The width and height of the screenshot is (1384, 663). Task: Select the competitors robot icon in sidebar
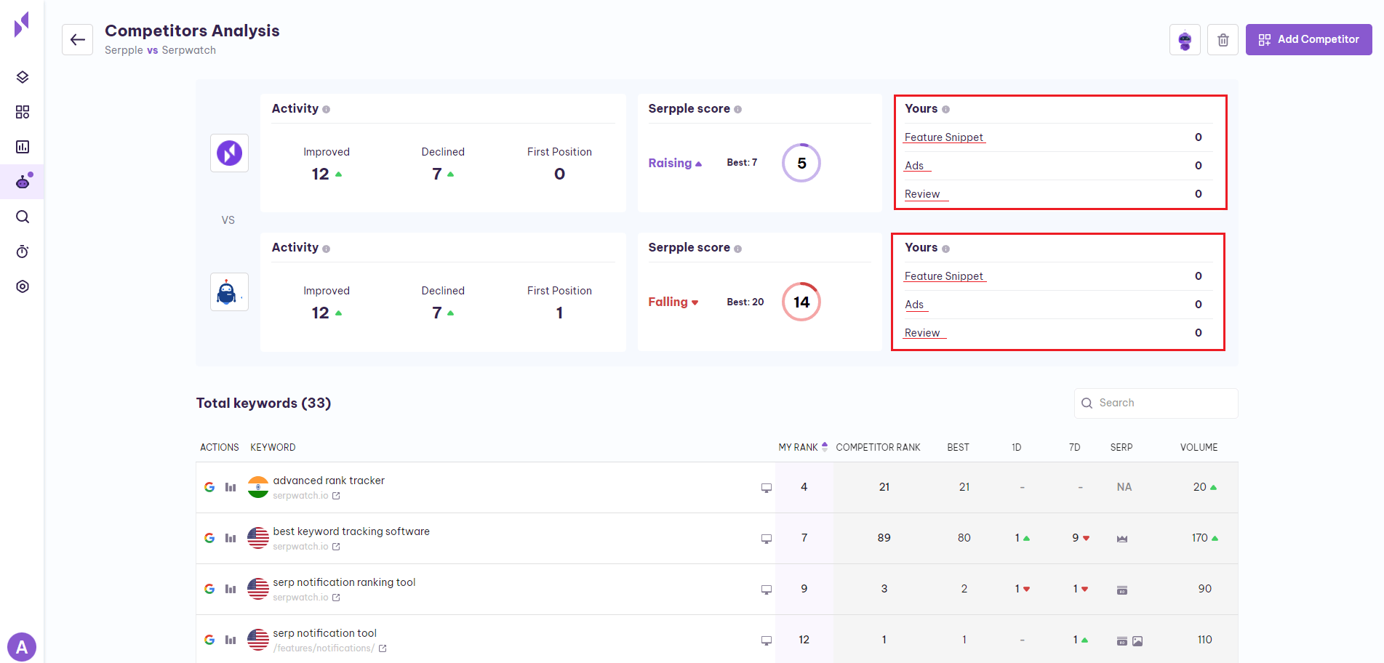click(x=23, y=182)
